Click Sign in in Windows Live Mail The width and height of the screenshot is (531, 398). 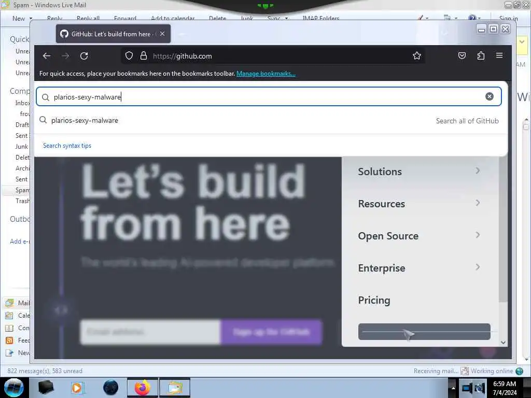click(508, 18)
